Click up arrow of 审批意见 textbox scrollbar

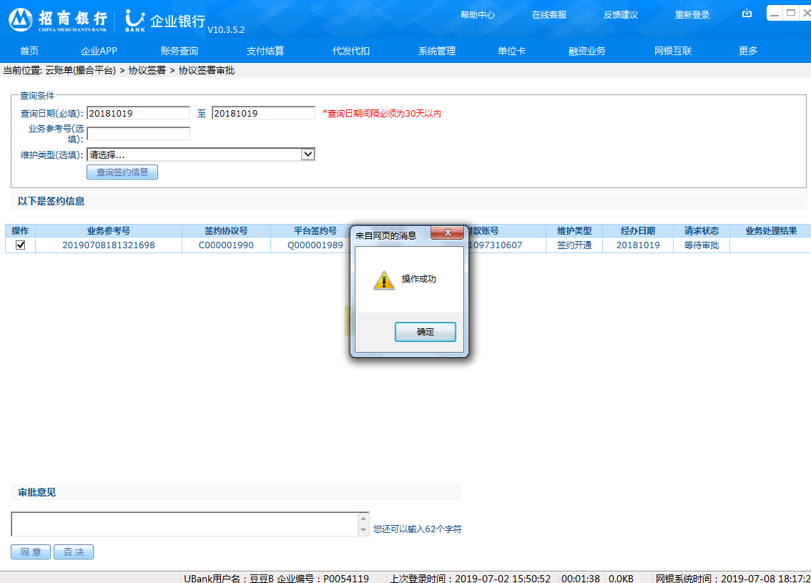click(x=364, y=519)
